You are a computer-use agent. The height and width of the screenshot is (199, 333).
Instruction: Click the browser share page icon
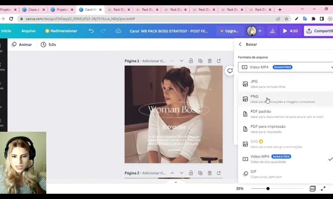click(278, 19)
